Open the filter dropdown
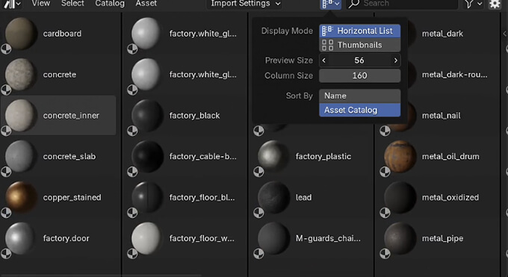508x277 pixels. (x=473, y=4)
